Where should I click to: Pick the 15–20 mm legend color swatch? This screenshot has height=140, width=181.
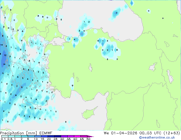click(x=44, y=136)
